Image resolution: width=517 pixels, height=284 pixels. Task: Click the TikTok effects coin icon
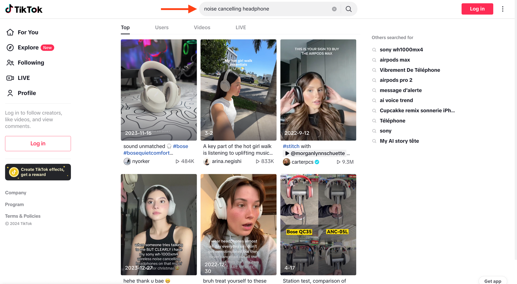(14, 172)
